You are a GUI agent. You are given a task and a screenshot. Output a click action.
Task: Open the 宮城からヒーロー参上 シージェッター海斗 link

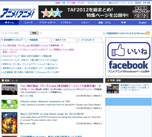point(30,64)
